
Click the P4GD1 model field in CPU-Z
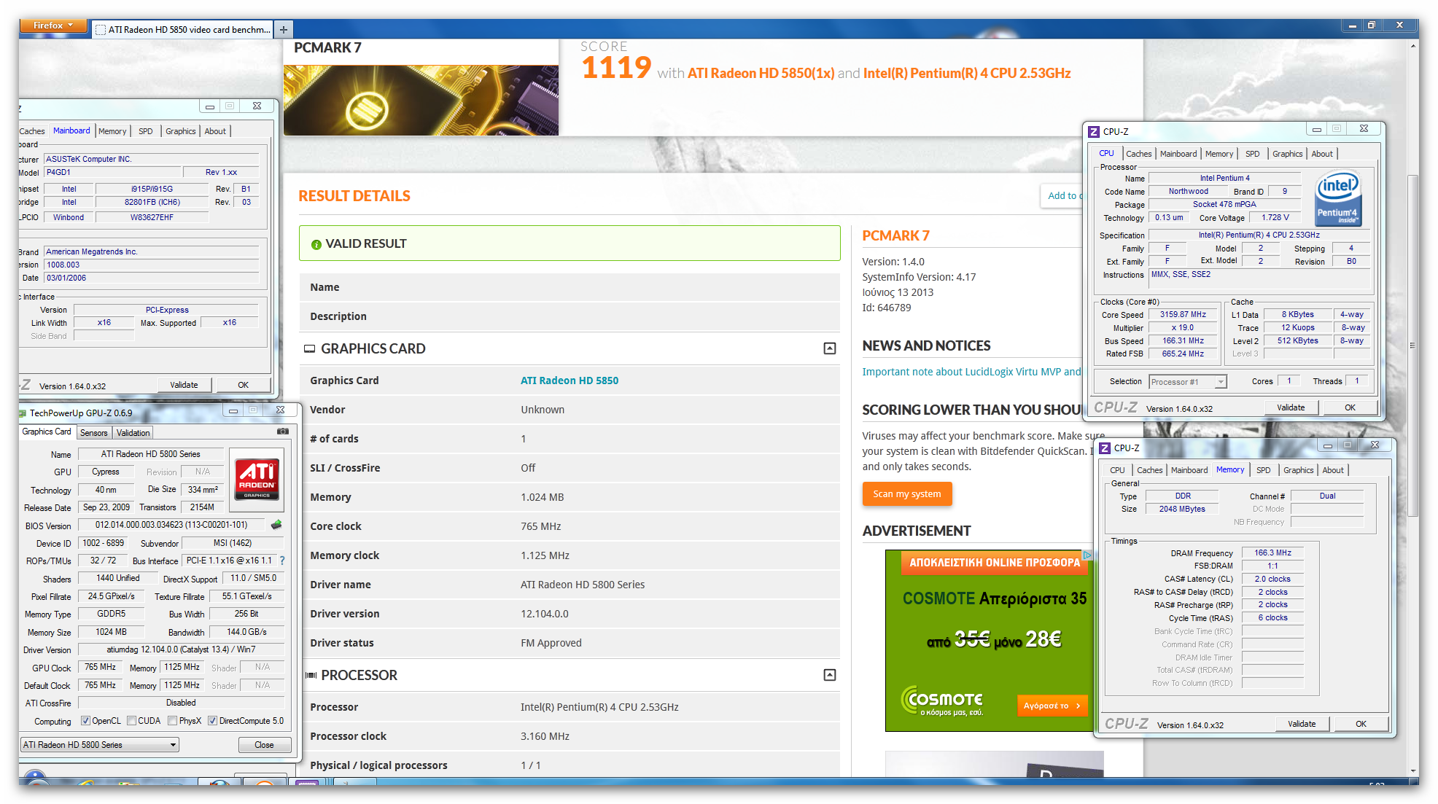(112, 173)
